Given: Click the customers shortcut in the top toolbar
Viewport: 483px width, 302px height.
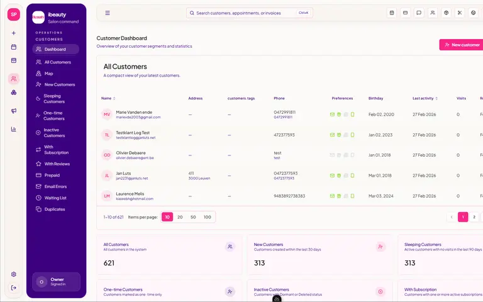Looking at the screenshot, I should click(433, 13).
